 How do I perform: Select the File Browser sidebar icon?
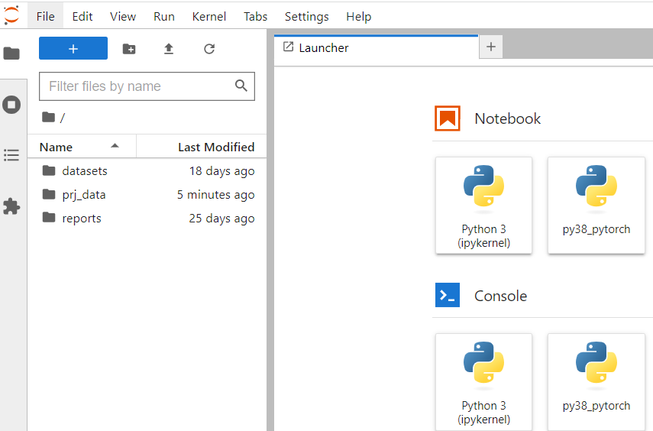click(x=11, y=53)
